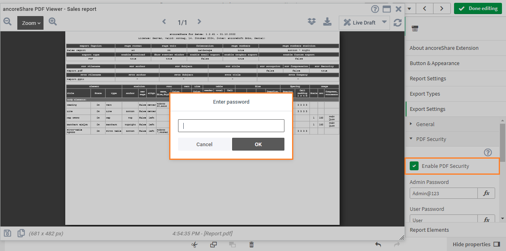The height and width of the screenshot is (251, 506).
Task: Download the PDF report
Action: click(x=327, y=22)
